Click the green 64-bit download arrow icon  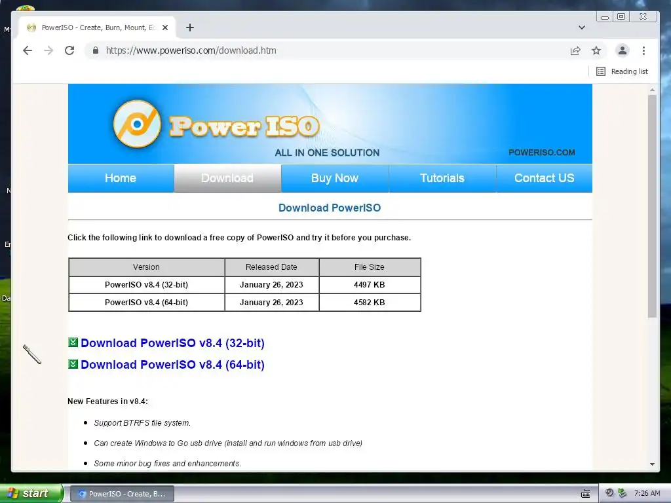(73, 364)
